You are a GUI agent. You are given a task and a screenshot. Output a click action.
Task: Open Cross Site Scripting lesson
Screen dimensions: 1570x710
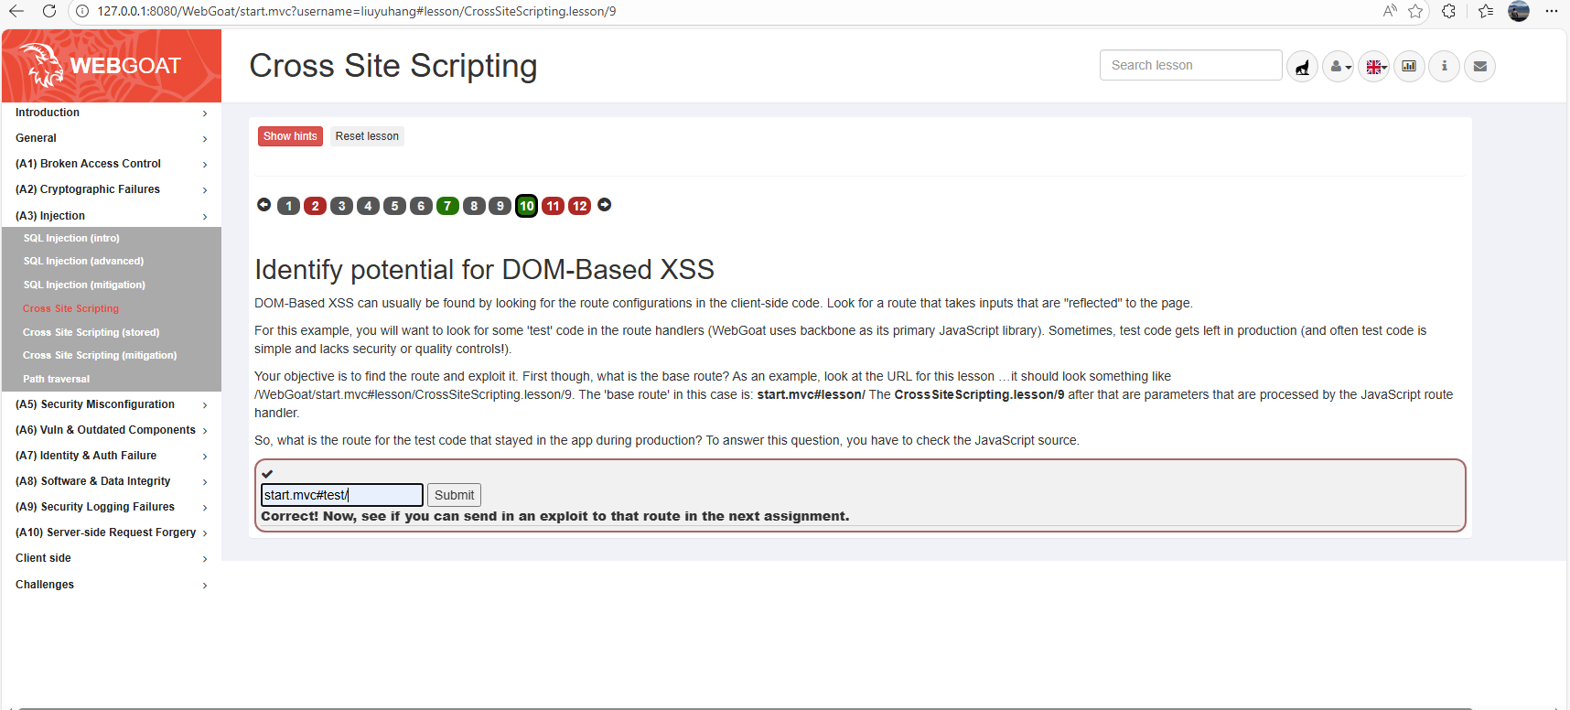tap(70, 308)
